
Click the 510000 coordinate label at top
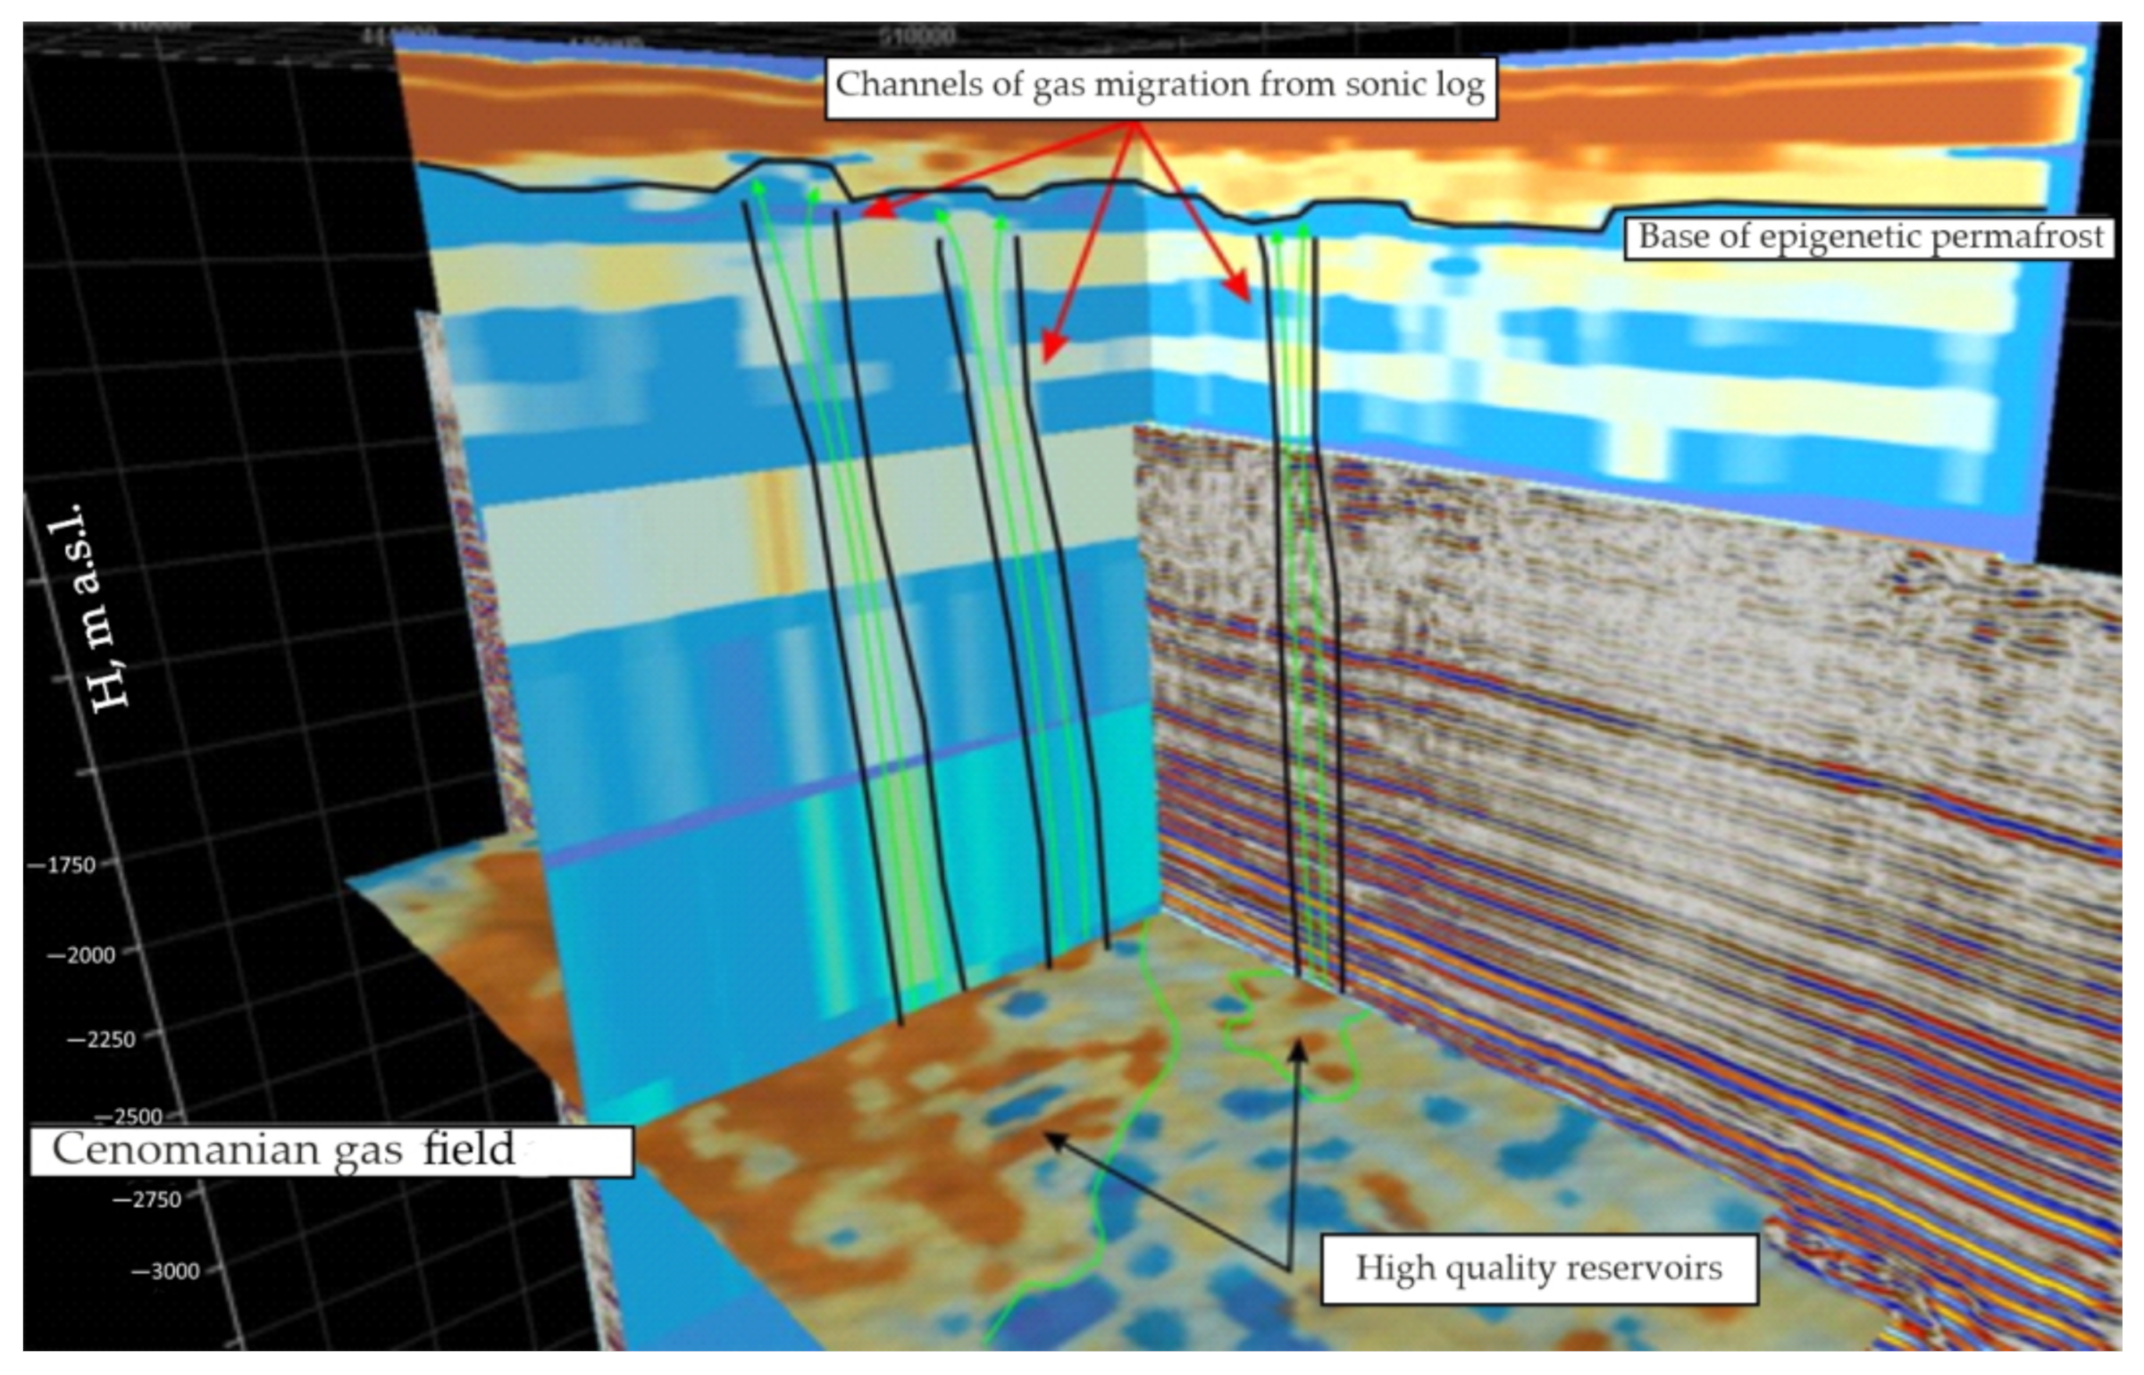tap(917, 38)
